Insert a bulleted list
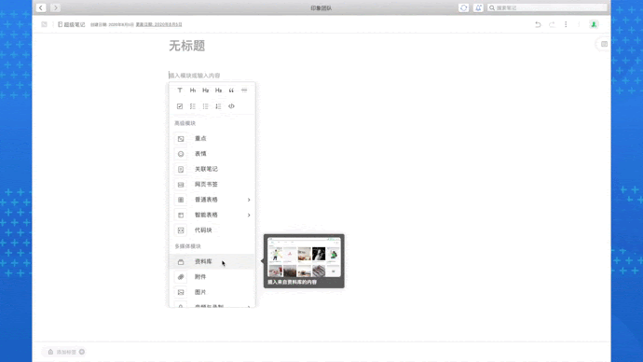643x362 pixels. (x=205, y=106)
